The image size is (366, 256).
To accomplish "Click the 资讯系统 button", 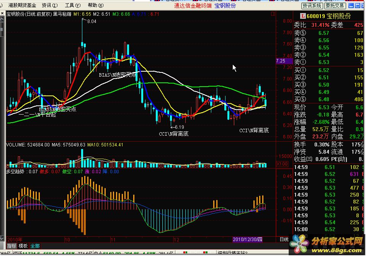I will pos(312,6).
